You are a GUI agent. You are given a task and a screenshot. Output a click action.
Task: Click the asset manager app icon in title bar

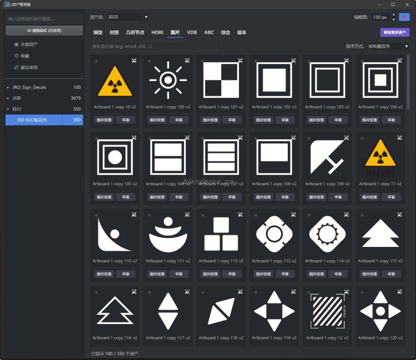click(7, 5)
